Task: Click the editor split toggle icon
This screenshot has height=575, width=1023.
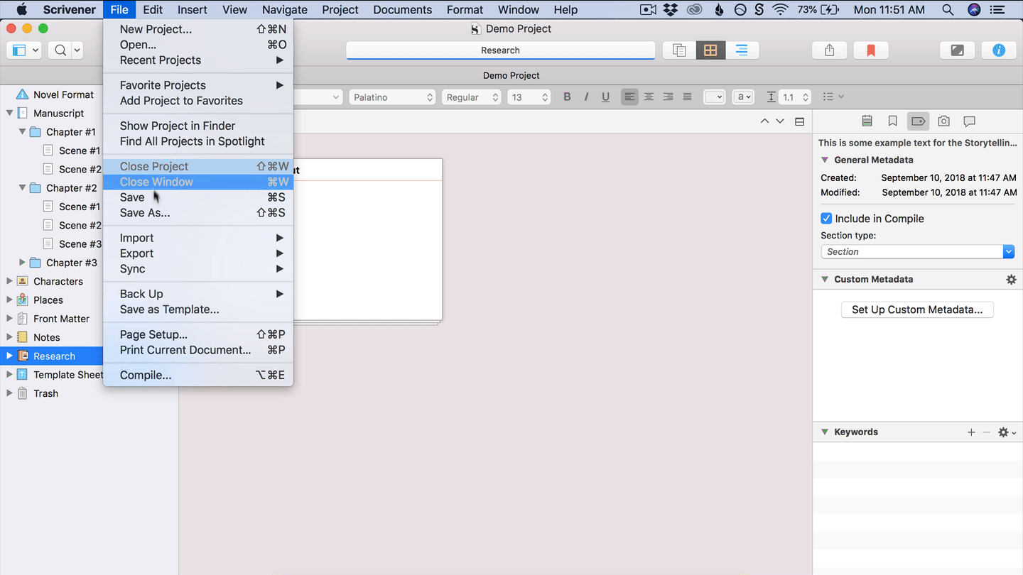Action: pyautogui.click(x=799, y=121)
